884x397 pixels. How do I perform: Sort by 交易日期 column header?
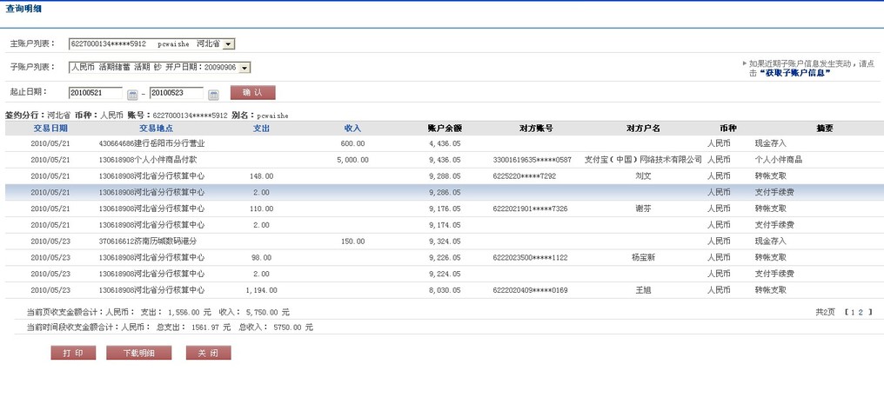pos(50,129)
